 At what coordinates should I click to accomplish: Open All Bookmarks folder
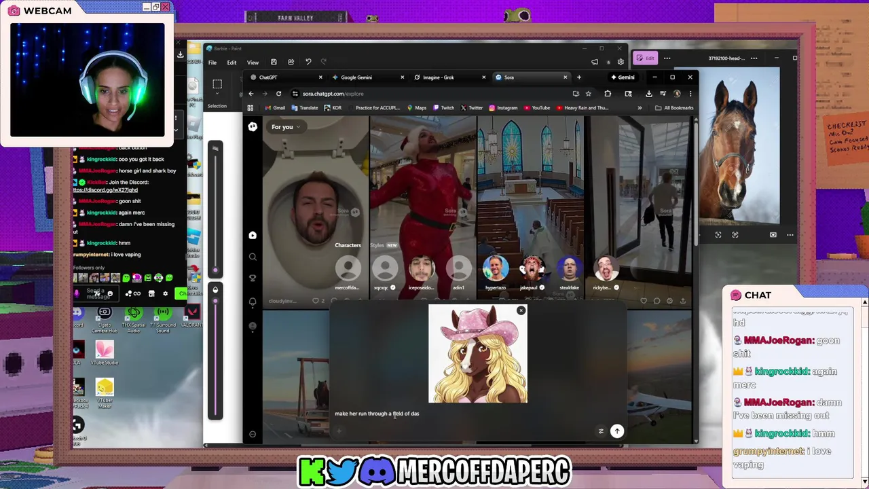tap(674, 107)
